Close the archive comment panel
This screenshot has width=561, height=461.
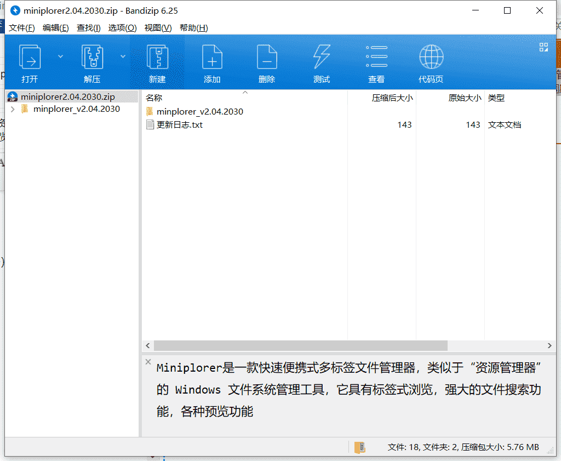148,362
